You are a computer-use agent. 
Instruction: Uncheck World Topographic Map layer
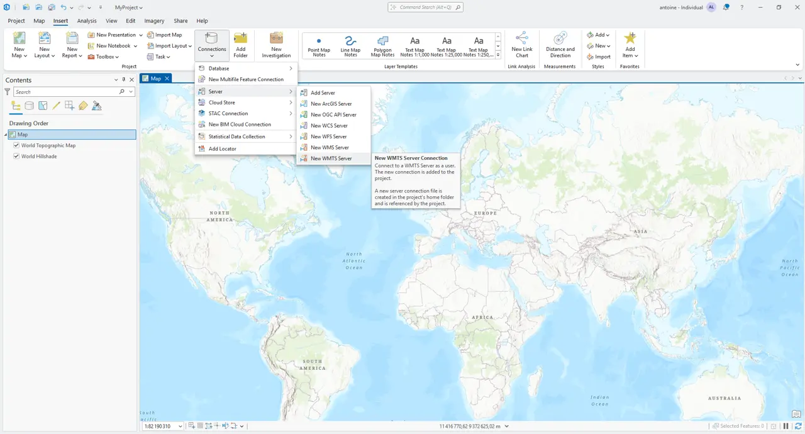pos(16,145)
